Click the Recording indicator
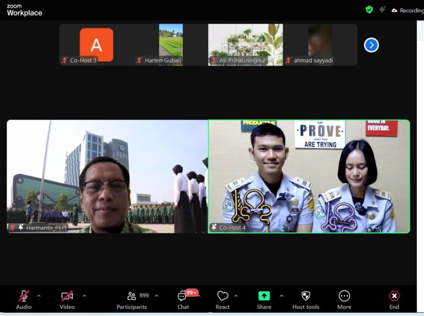 tap(407, 10)
